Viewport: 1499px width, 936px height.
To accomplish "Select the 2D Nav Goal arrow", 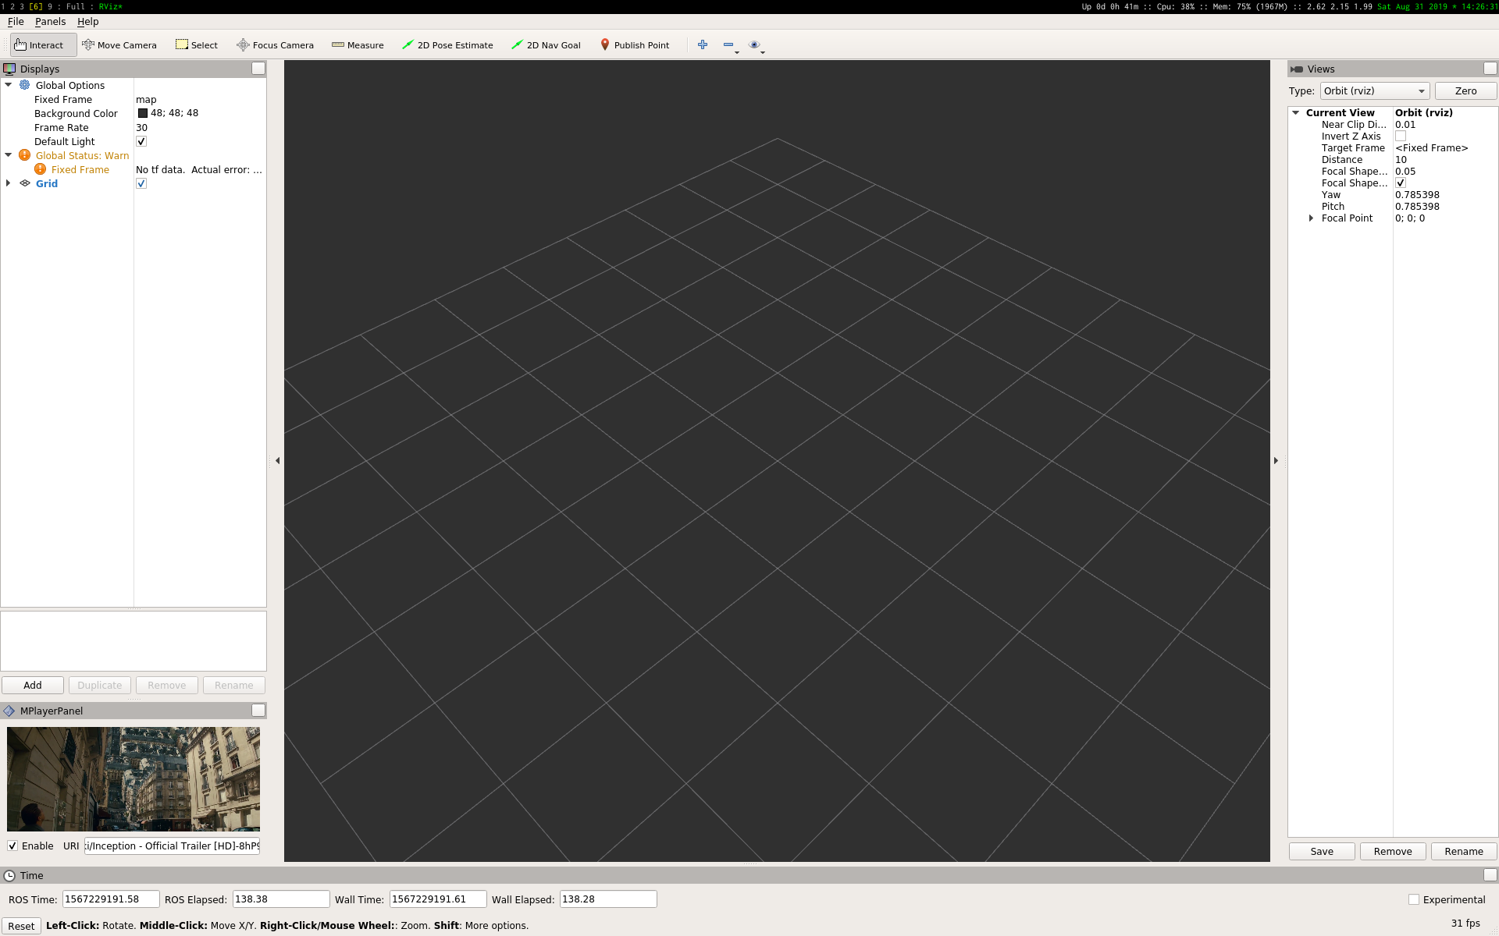I will tap(546, 45).
